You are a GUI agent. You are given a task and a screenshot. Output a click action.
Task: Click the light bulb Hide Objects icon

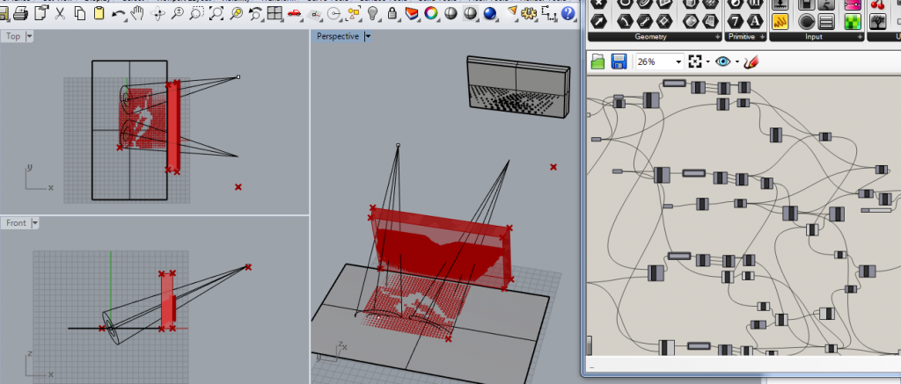pos(372,12)
